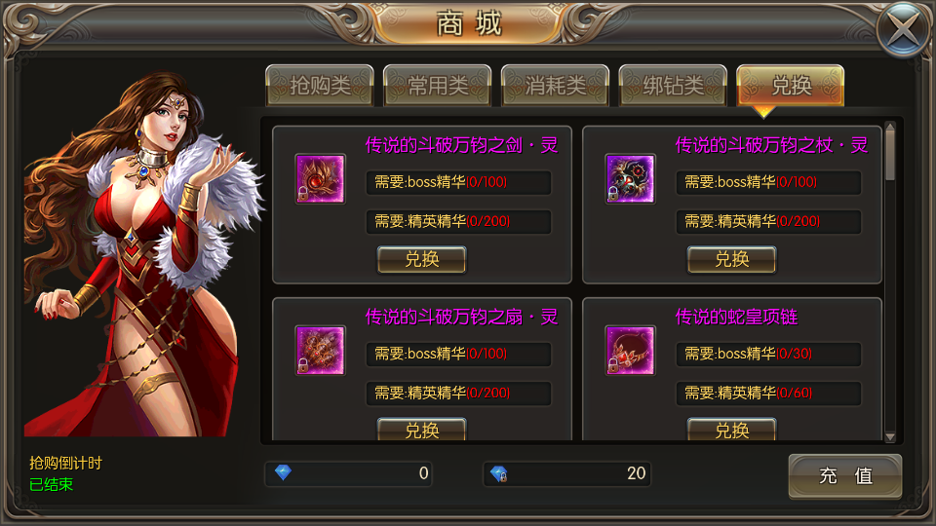Click the blue diamond currency icon
Screen dimensions: 936x526
point(283,473)
